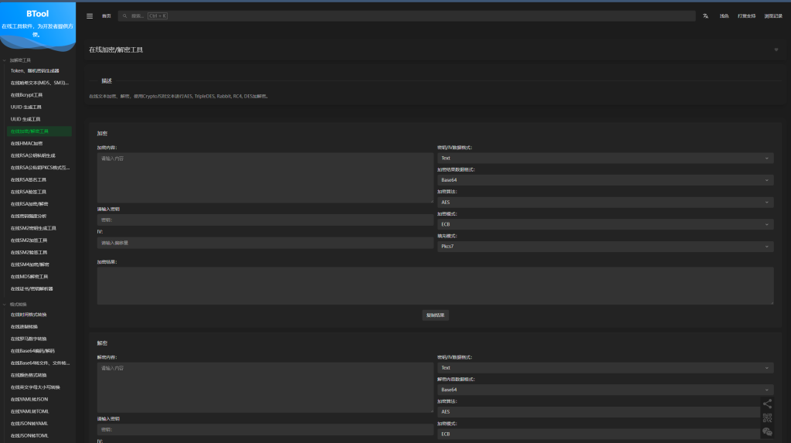The width and height of the screenshot is (791, 443).
Task: Open the 填充模式 Pkcs7 dropdown
Action: 605,247
